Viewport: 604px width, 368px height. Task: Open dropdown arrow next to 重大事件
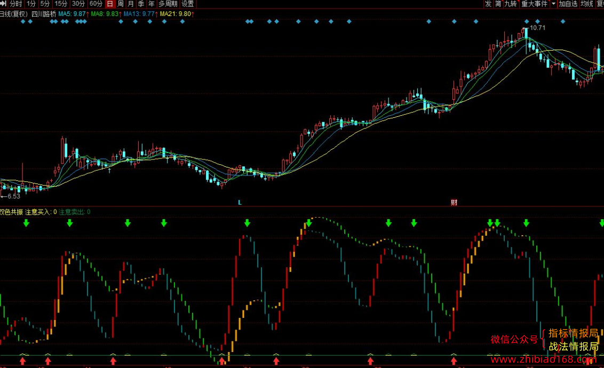pos(553,4)
